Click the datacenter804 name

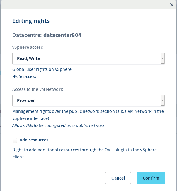click(x=62, y=35)
